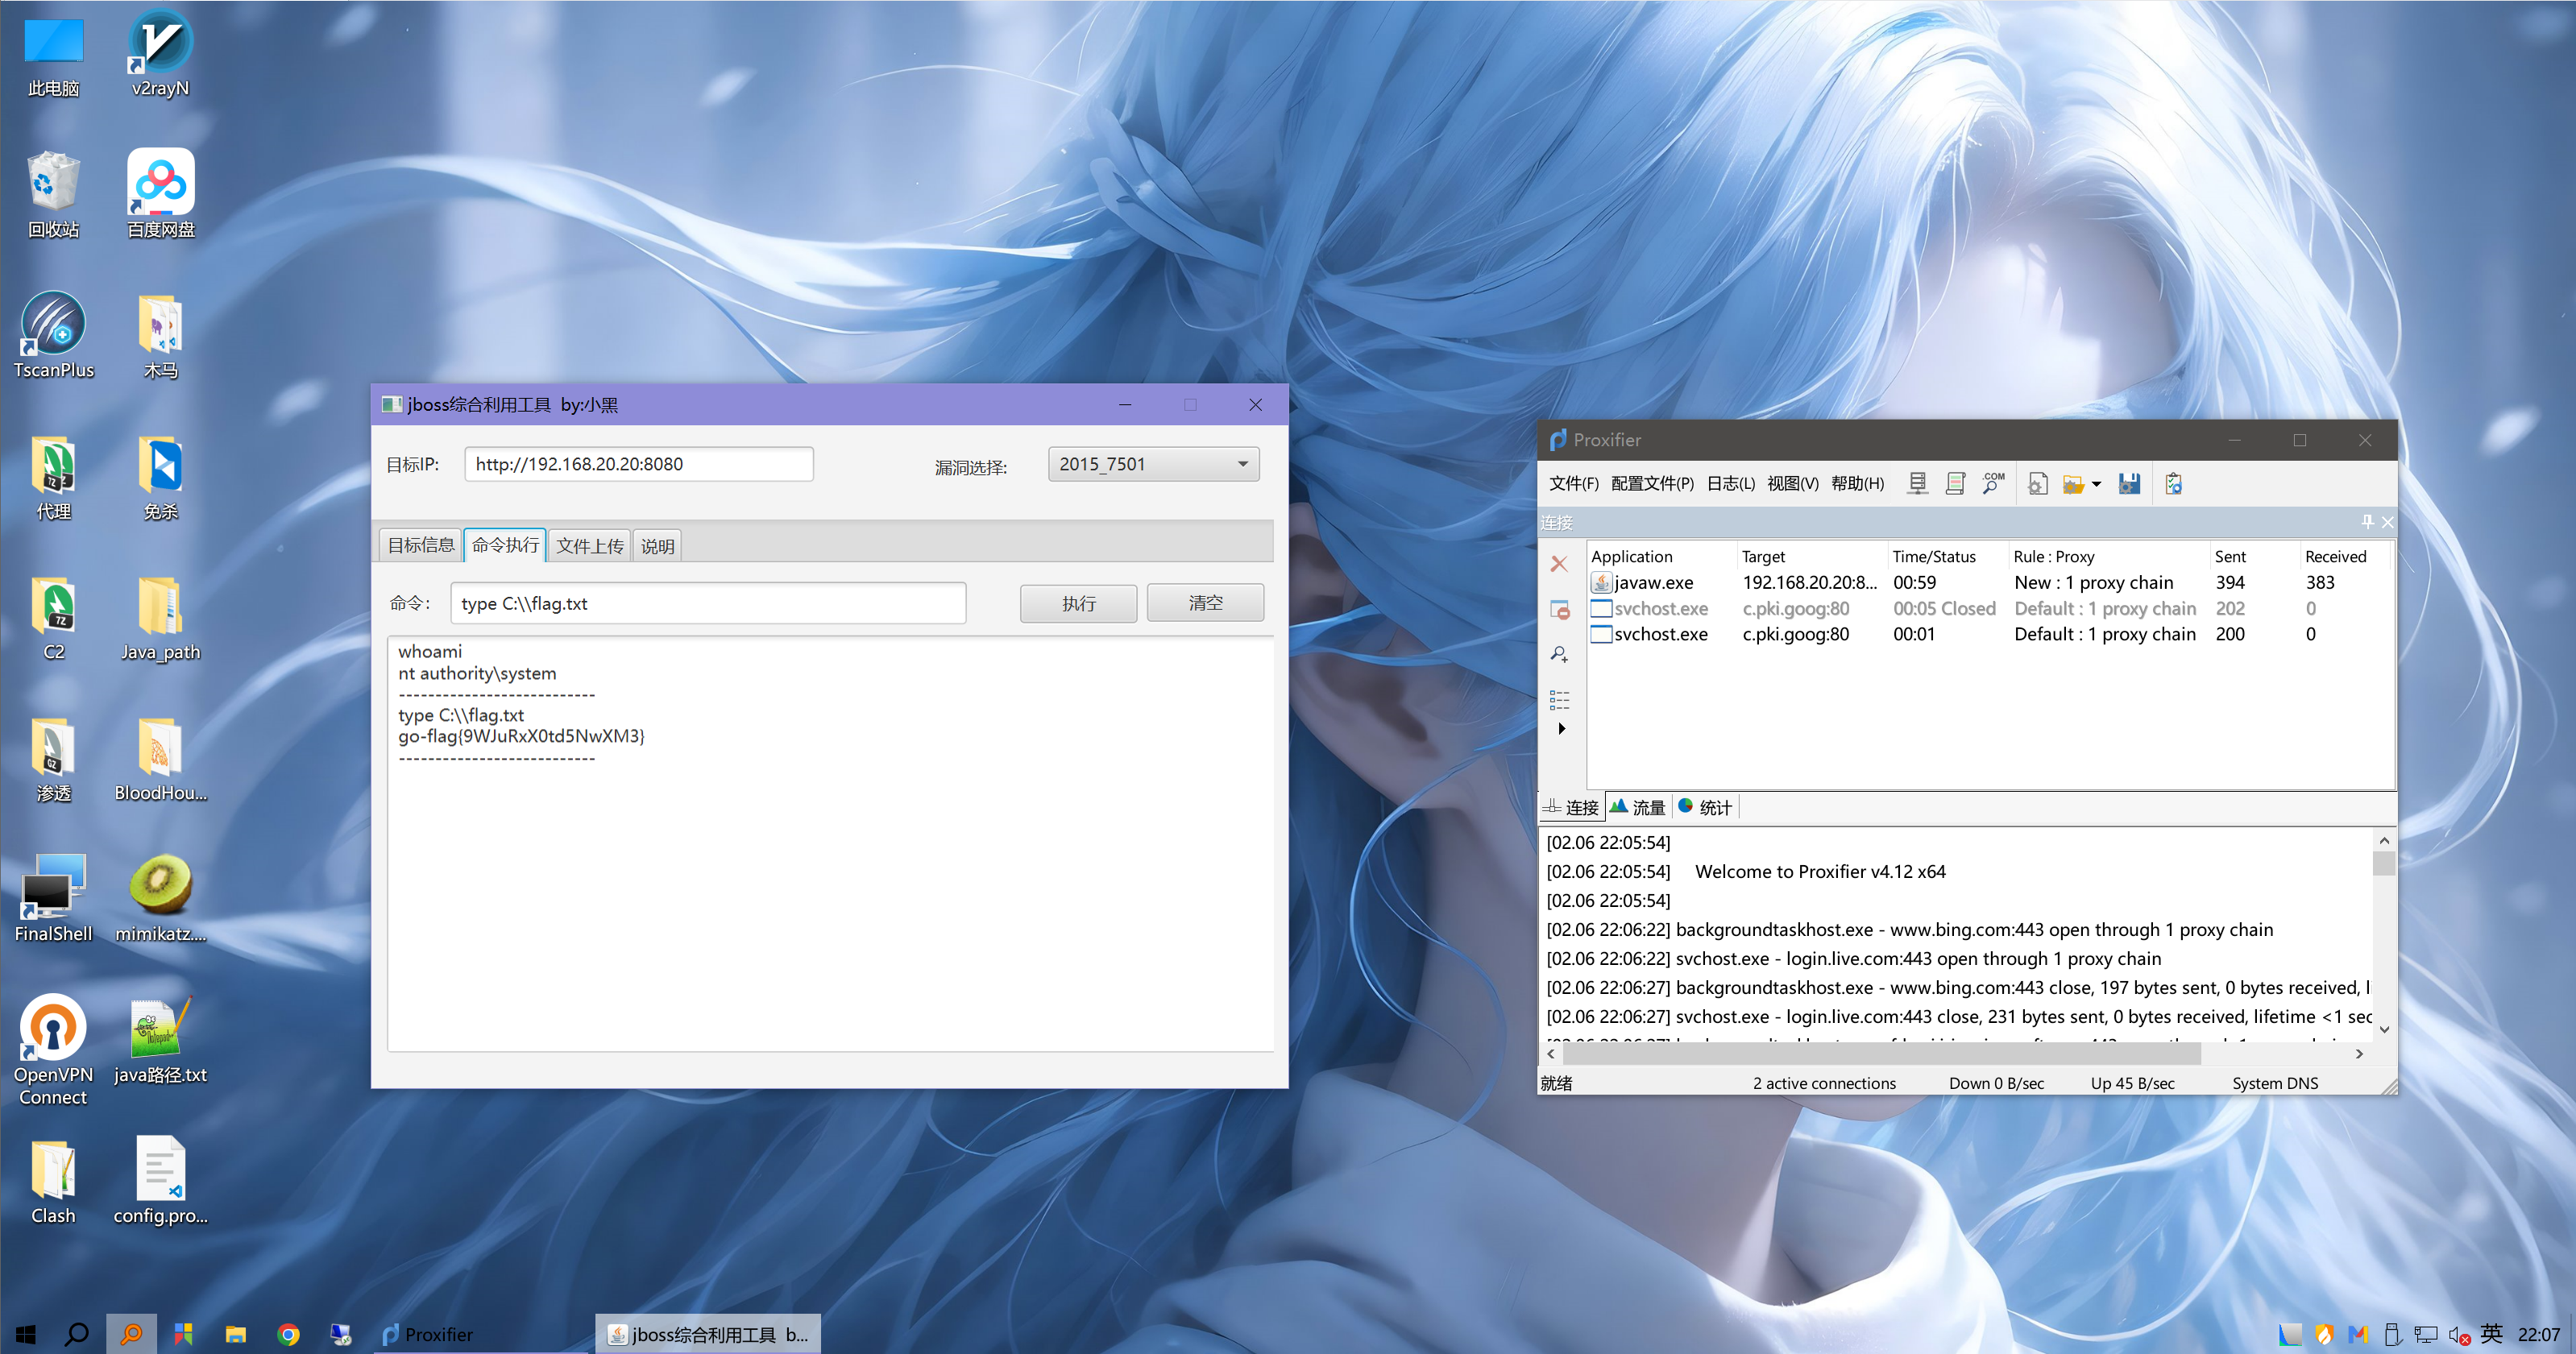Open the Clash folder on desktop

point(53,1180)
